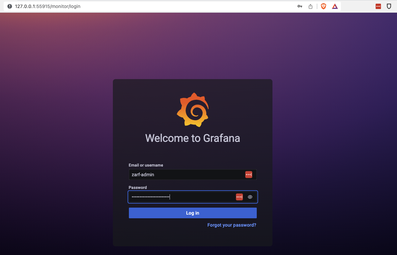Screen dimensions: 397x255
Task: Click the Welcome to Grafana heading
Action: [193, 138]
